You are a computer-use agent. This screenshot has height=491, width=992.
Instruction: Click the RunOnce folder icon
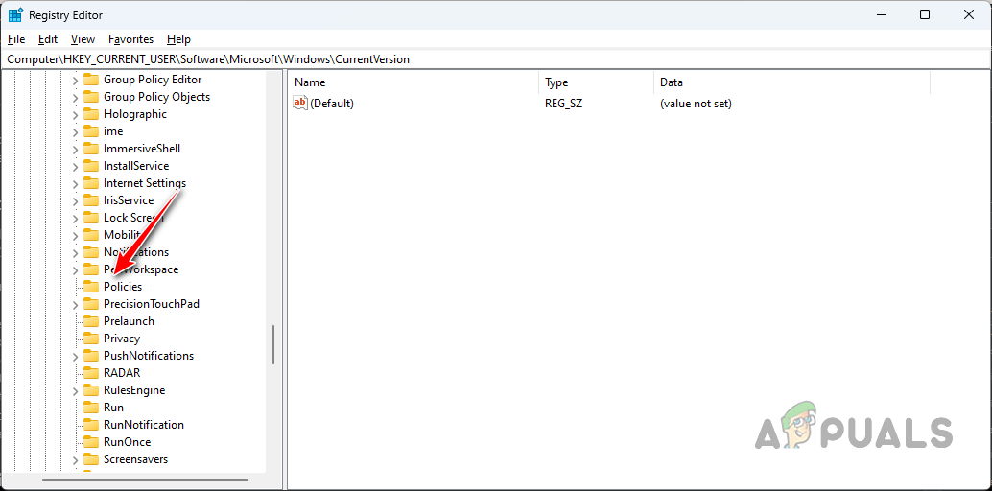92,442
